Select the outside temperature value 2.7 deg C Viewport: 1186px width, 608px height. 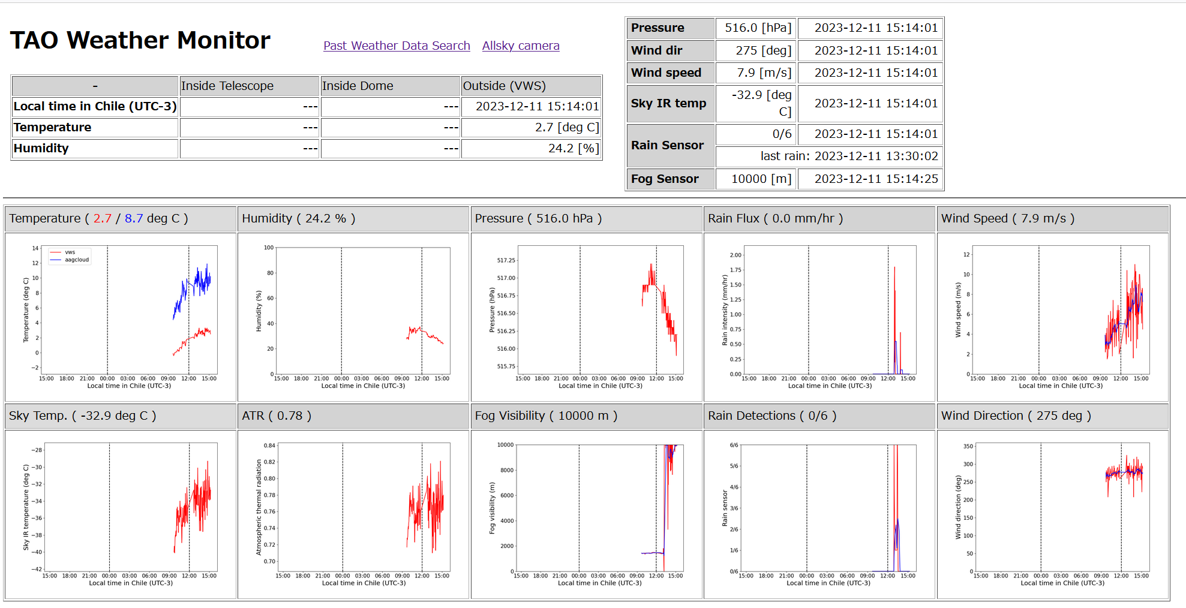click(x=566, y=127)
